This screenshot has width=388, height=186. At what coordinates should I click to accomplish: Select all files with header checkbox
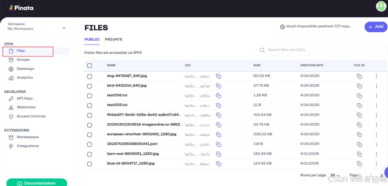coord(90,65)
